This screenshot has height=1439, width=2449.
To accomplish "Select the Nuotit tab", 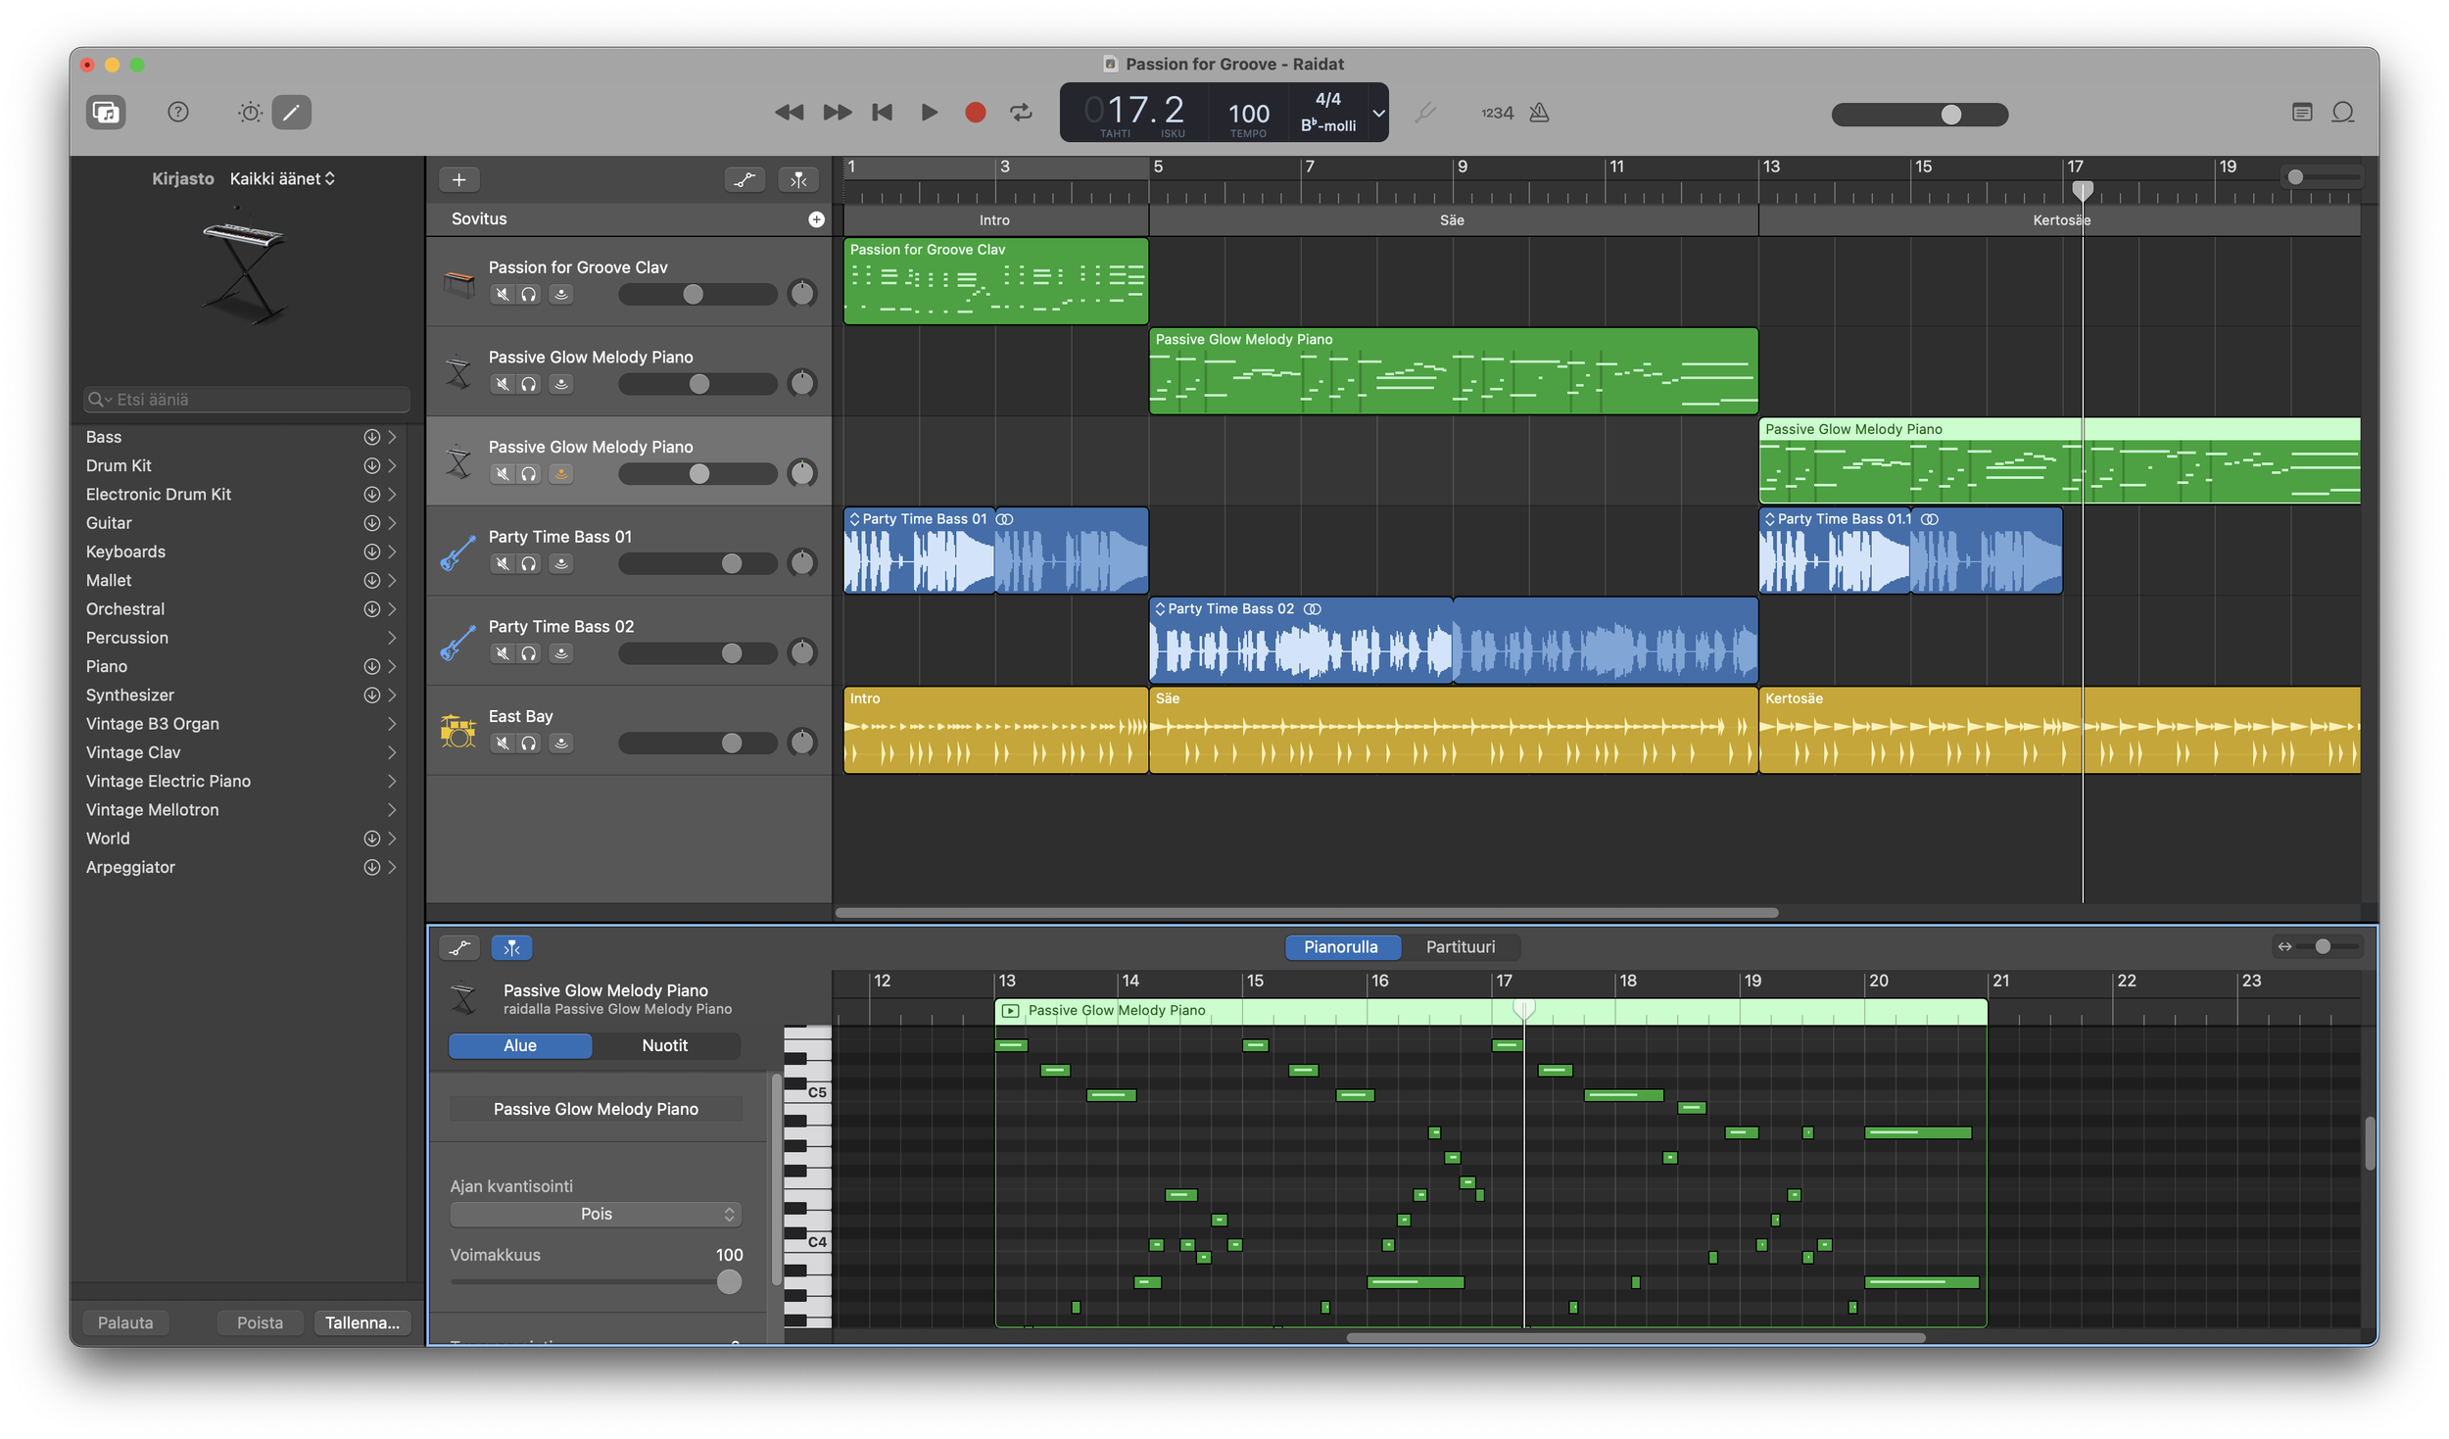I will point(664,1045).
